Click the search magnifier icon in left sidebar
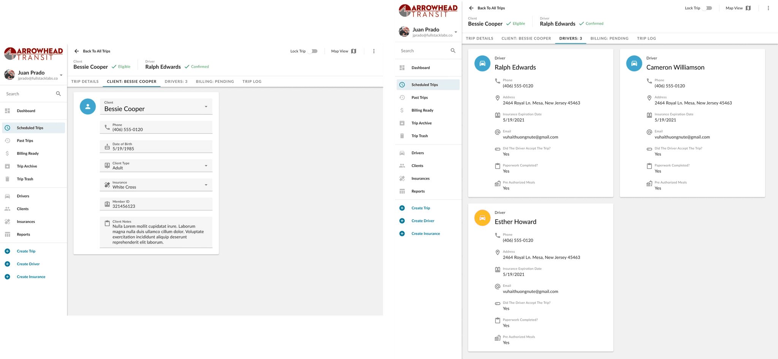This screenshot has height=359, width=778. [58, 94]
